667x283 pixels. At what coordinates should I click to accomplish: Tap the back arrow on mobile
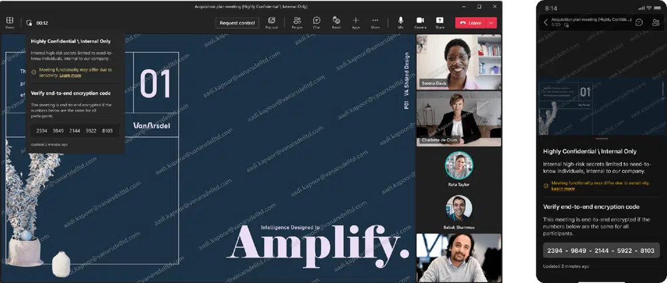pos(545,22)
